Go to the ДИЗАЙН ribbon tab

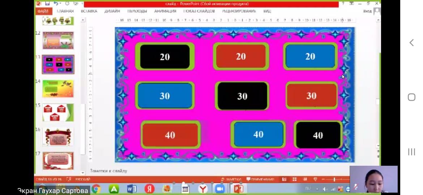pyautogui.click(x=112, y=11)
